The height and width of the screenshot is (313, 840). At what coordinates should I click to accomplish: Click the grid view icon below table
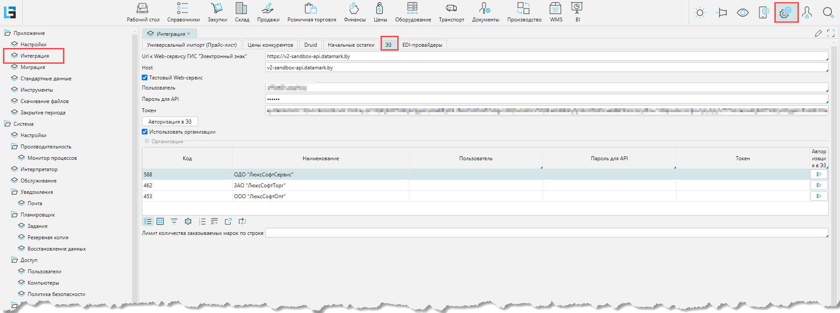pyautogui.click(x=160, y=221)
